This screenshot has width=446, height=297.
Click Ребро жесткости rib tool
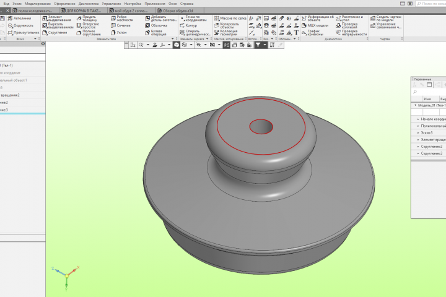pyautogui.click(x=122, y=19)
